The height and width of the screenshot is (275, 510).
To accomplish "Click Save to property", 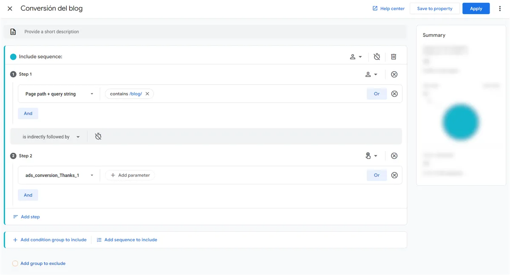I will 434,8.
